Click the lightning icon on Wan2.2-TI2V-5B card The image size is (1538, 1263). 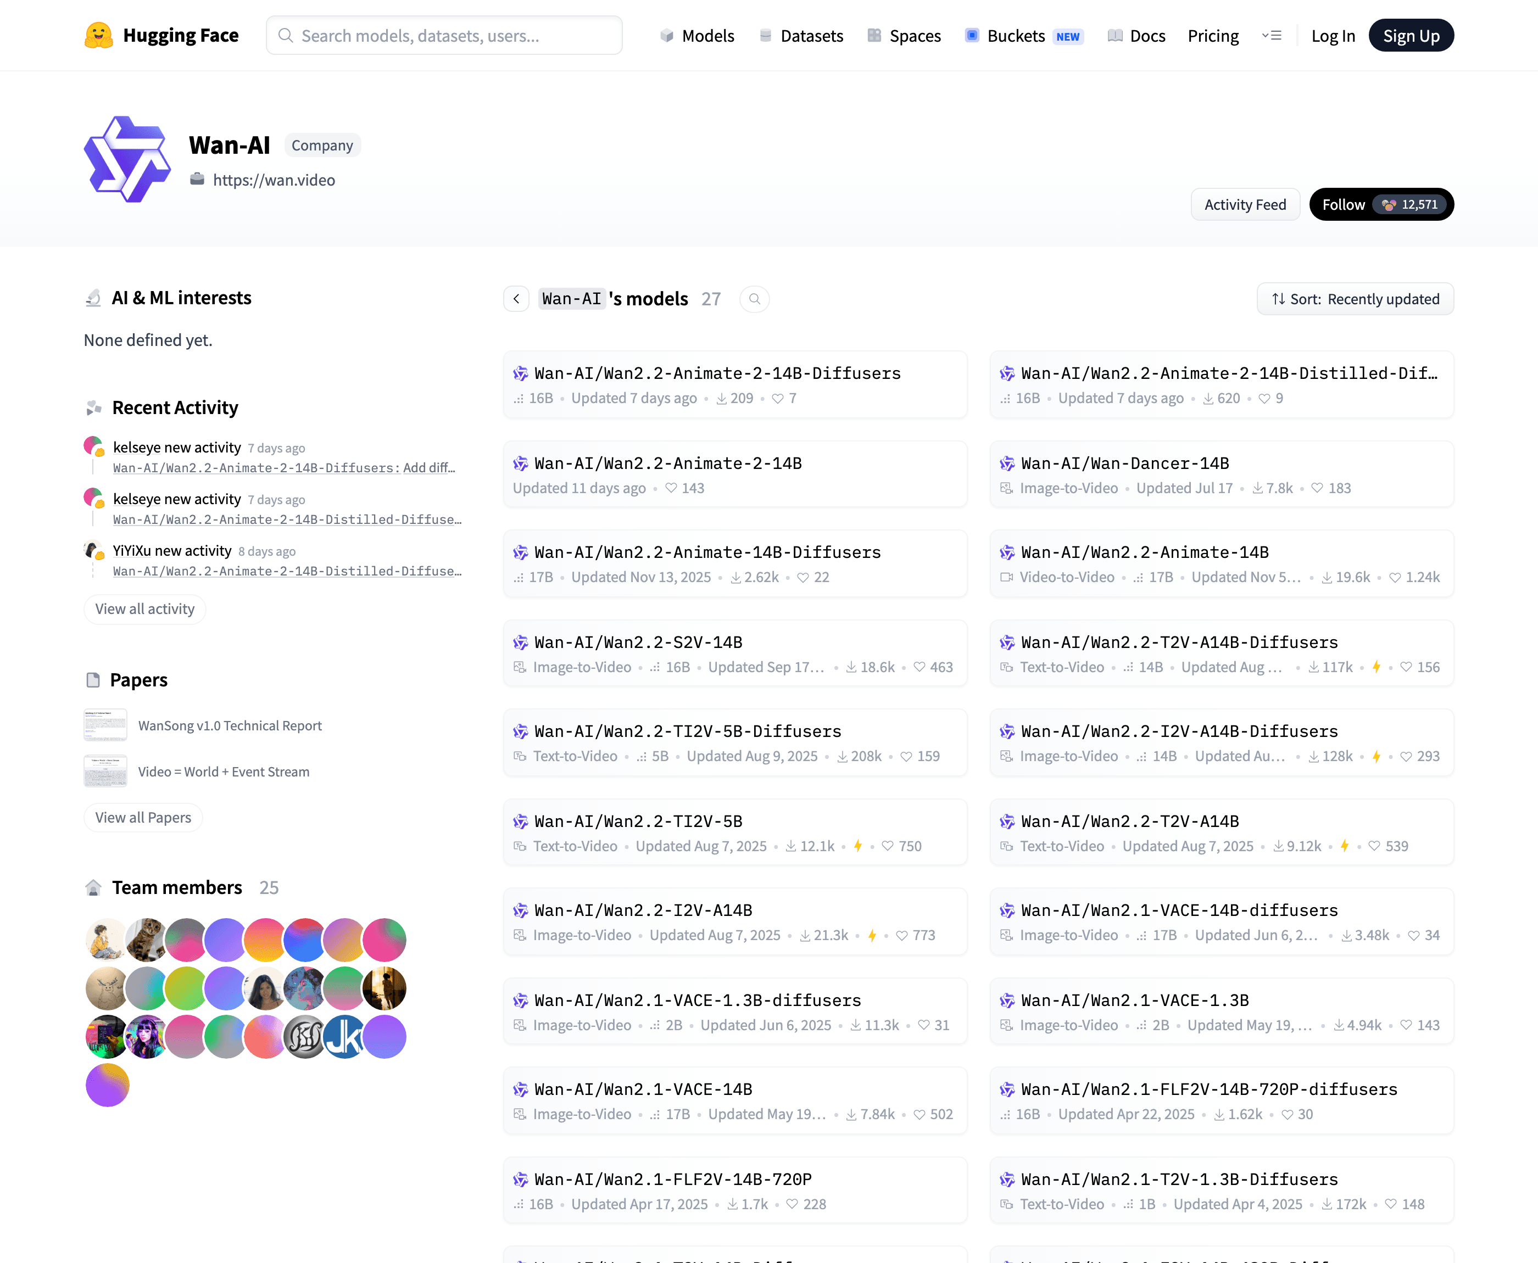(x=858, y=846)
